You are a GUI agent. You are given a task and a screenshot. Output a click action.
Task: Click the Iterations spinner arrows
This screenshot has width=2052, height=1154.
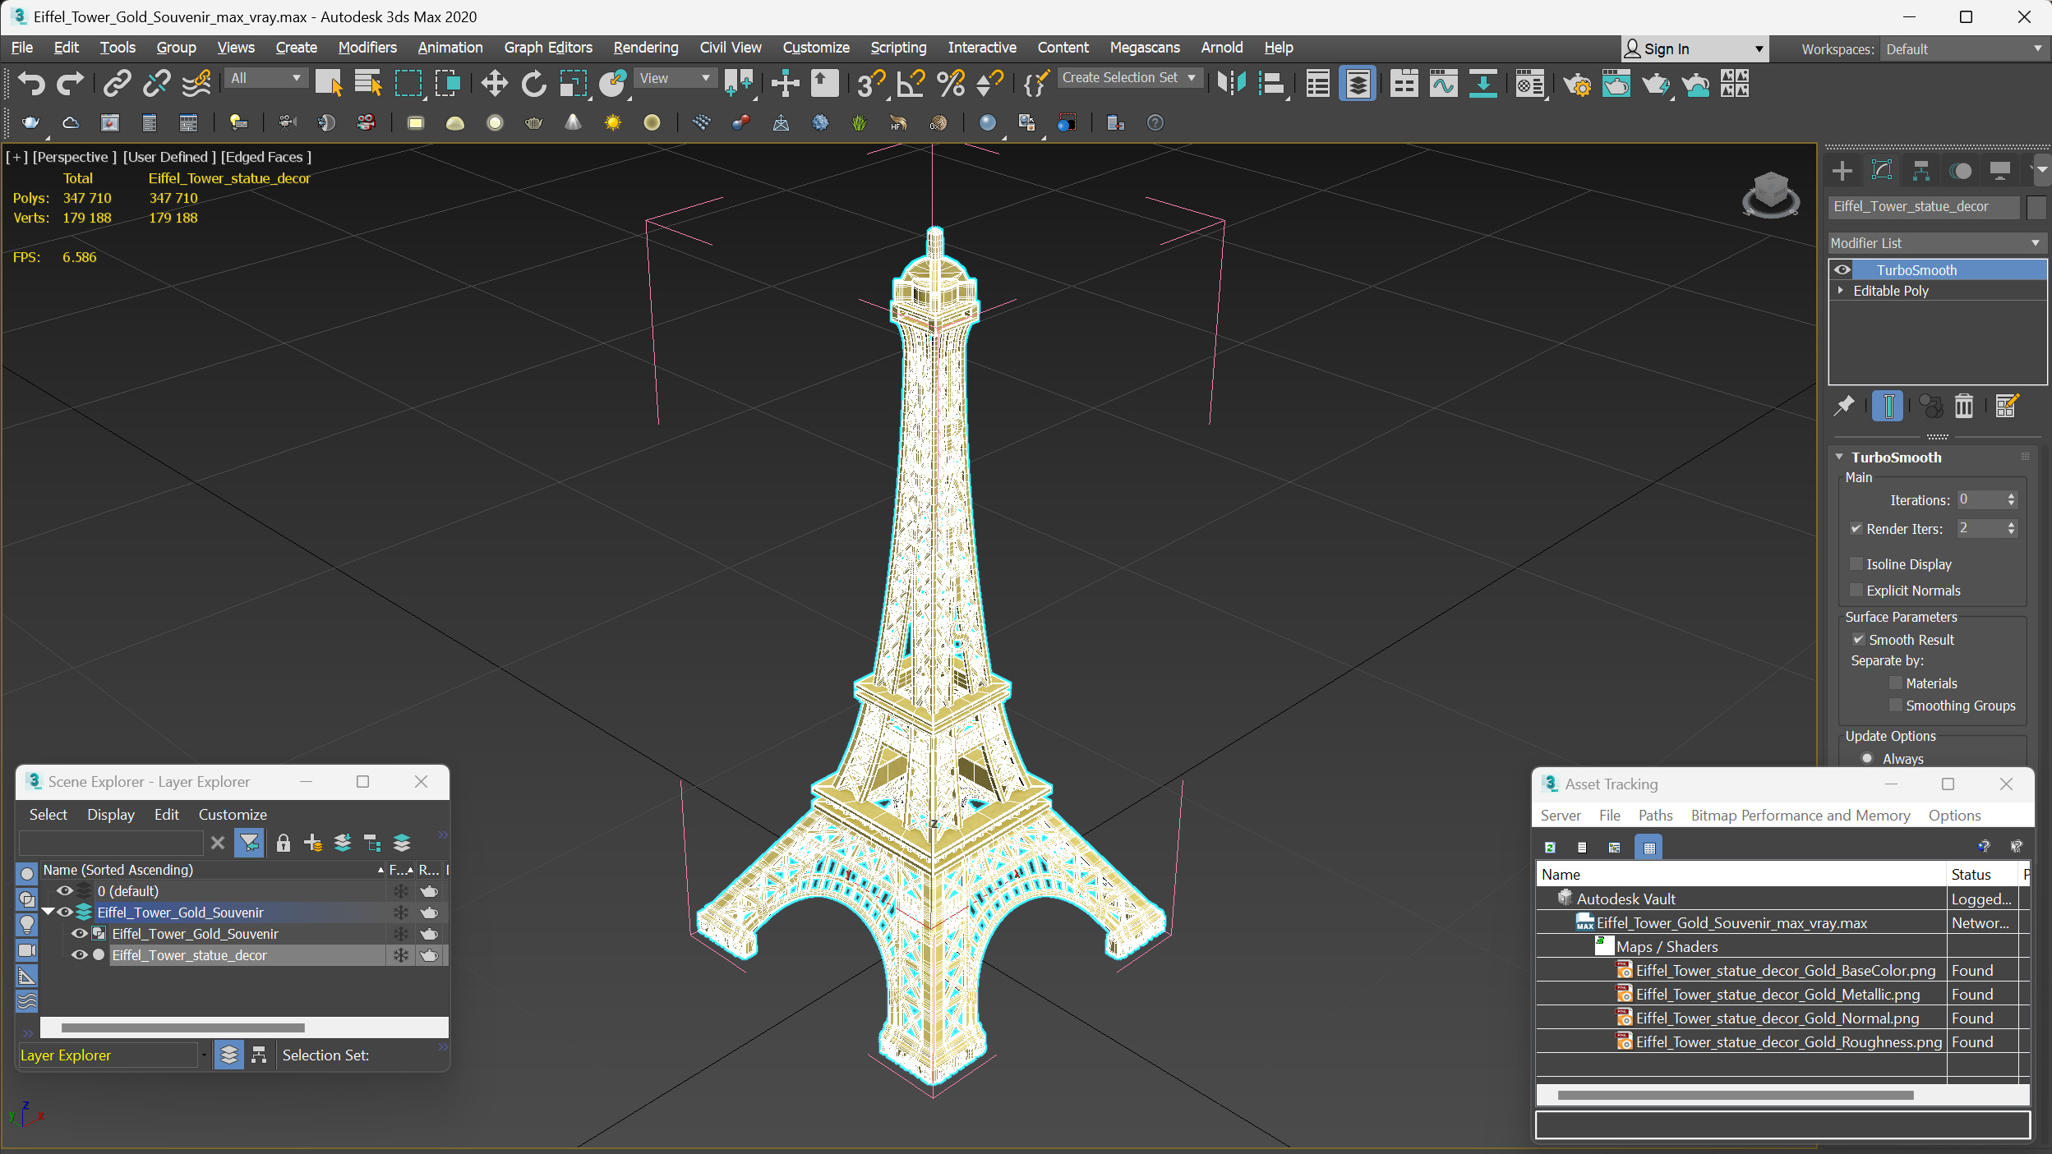coord(2011,499)
